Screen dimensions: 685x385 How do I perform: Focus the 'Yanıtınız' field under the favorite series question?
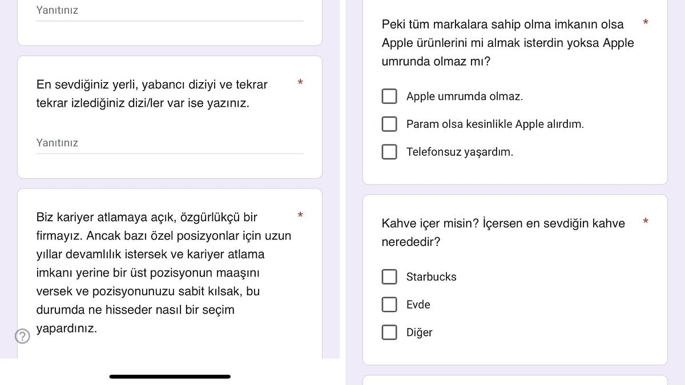tap(170, 143)
